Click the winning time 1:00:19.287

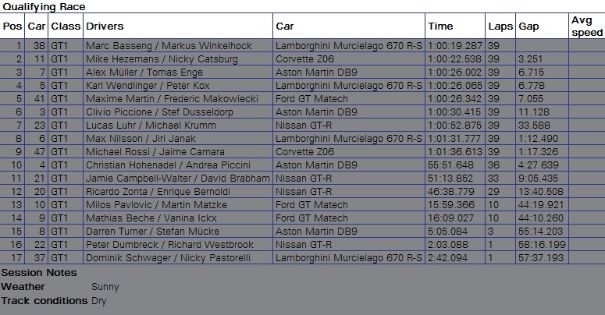455,46
